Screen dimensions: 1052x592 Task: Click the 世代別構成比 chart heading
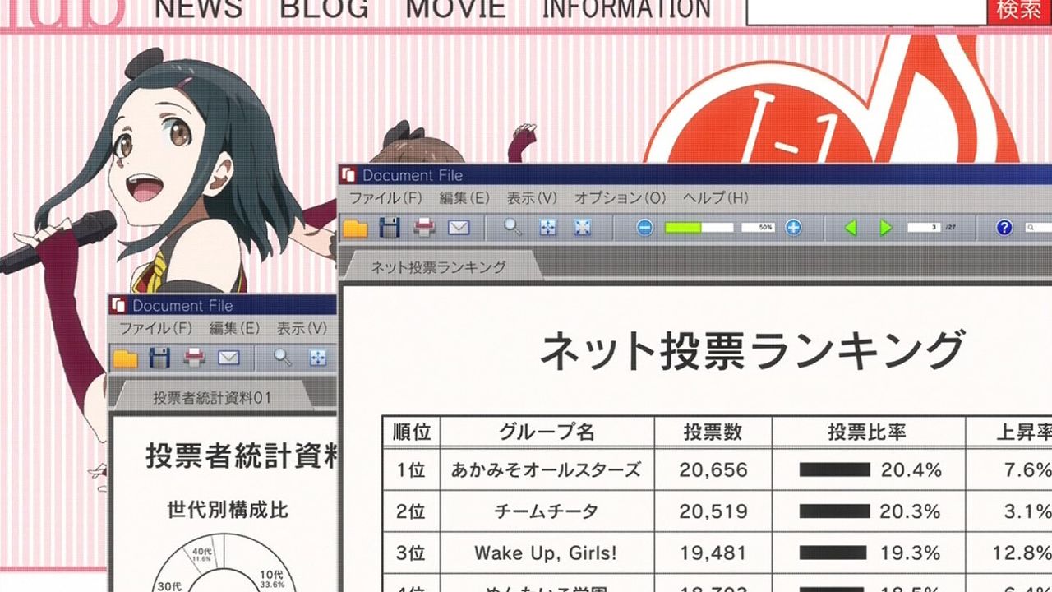click(x=228, y=510)
